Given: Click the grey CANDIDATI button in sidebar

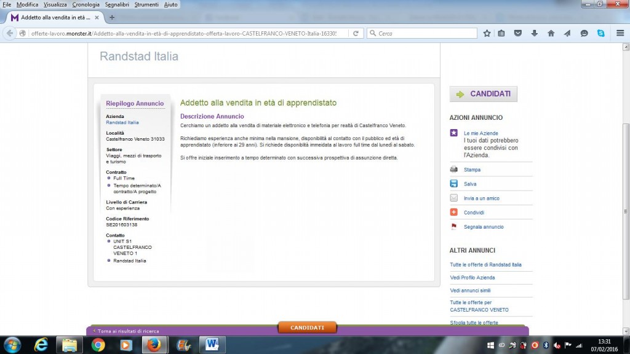Looking at the screenshot, I should [x=484, y=94].
